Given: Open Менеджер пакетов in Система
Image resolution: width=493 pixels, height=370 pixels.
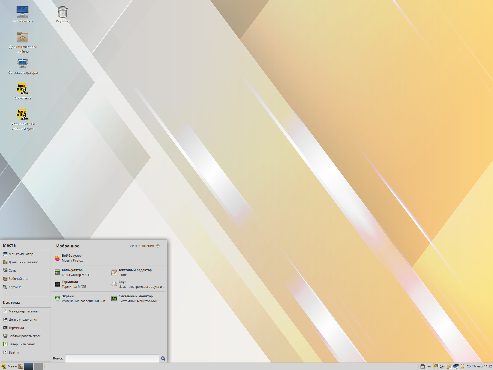Looking at the screenshot, I should click(x=26, y=311).
